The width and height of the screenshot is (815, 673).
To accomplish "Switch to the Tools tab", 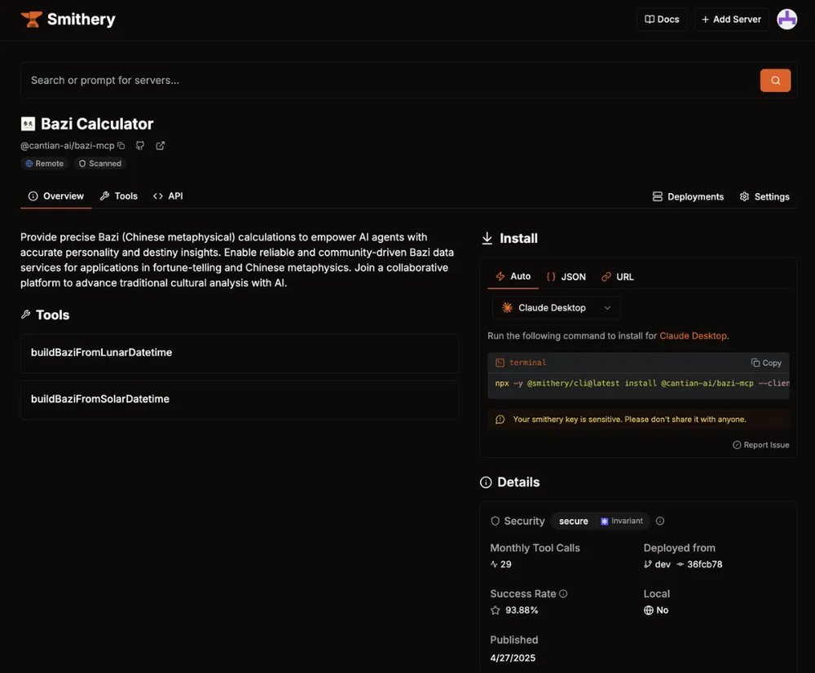I will (119, 196).
